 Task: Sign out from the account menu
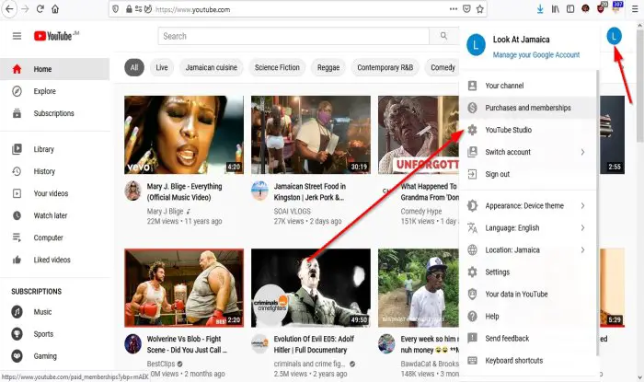[527, 174]
